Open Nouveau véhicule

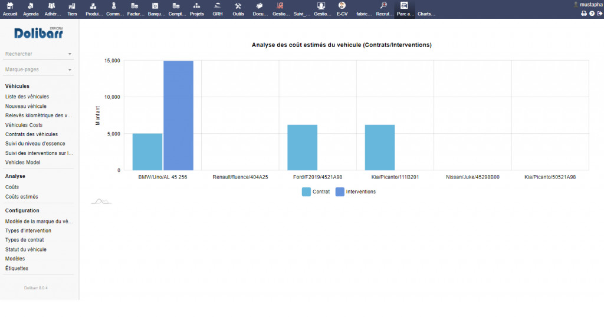[x=26, y=106]
